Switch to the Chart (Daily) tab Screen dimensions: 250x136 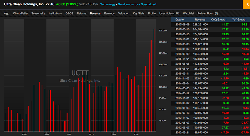point(20,13)
